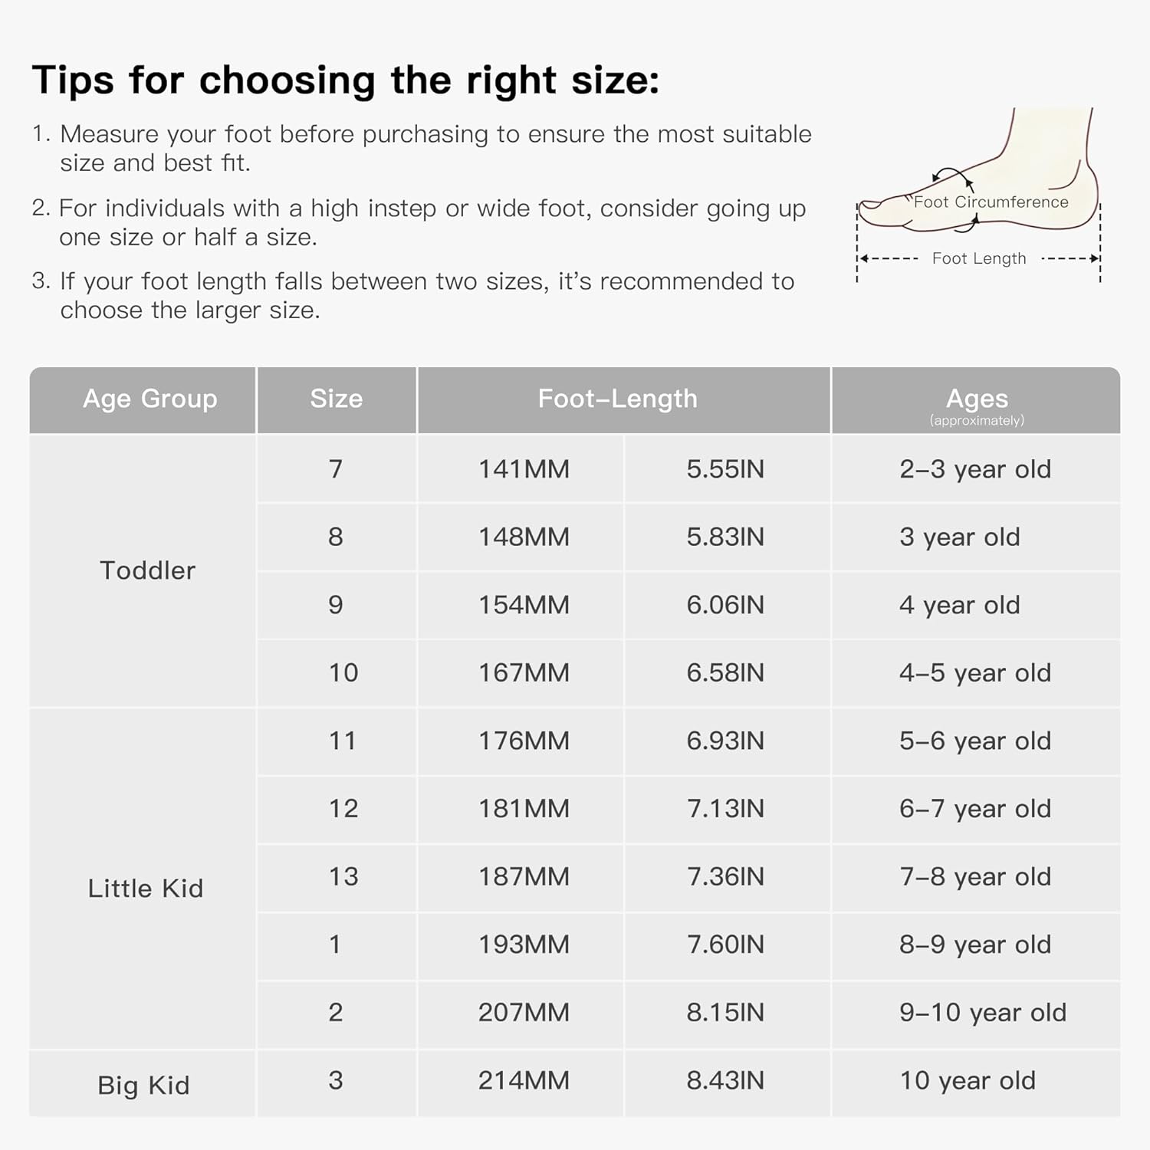Select the 141MM foot length cell
The height and width of the screenshot is (1150, 1150).
[521, 469]
